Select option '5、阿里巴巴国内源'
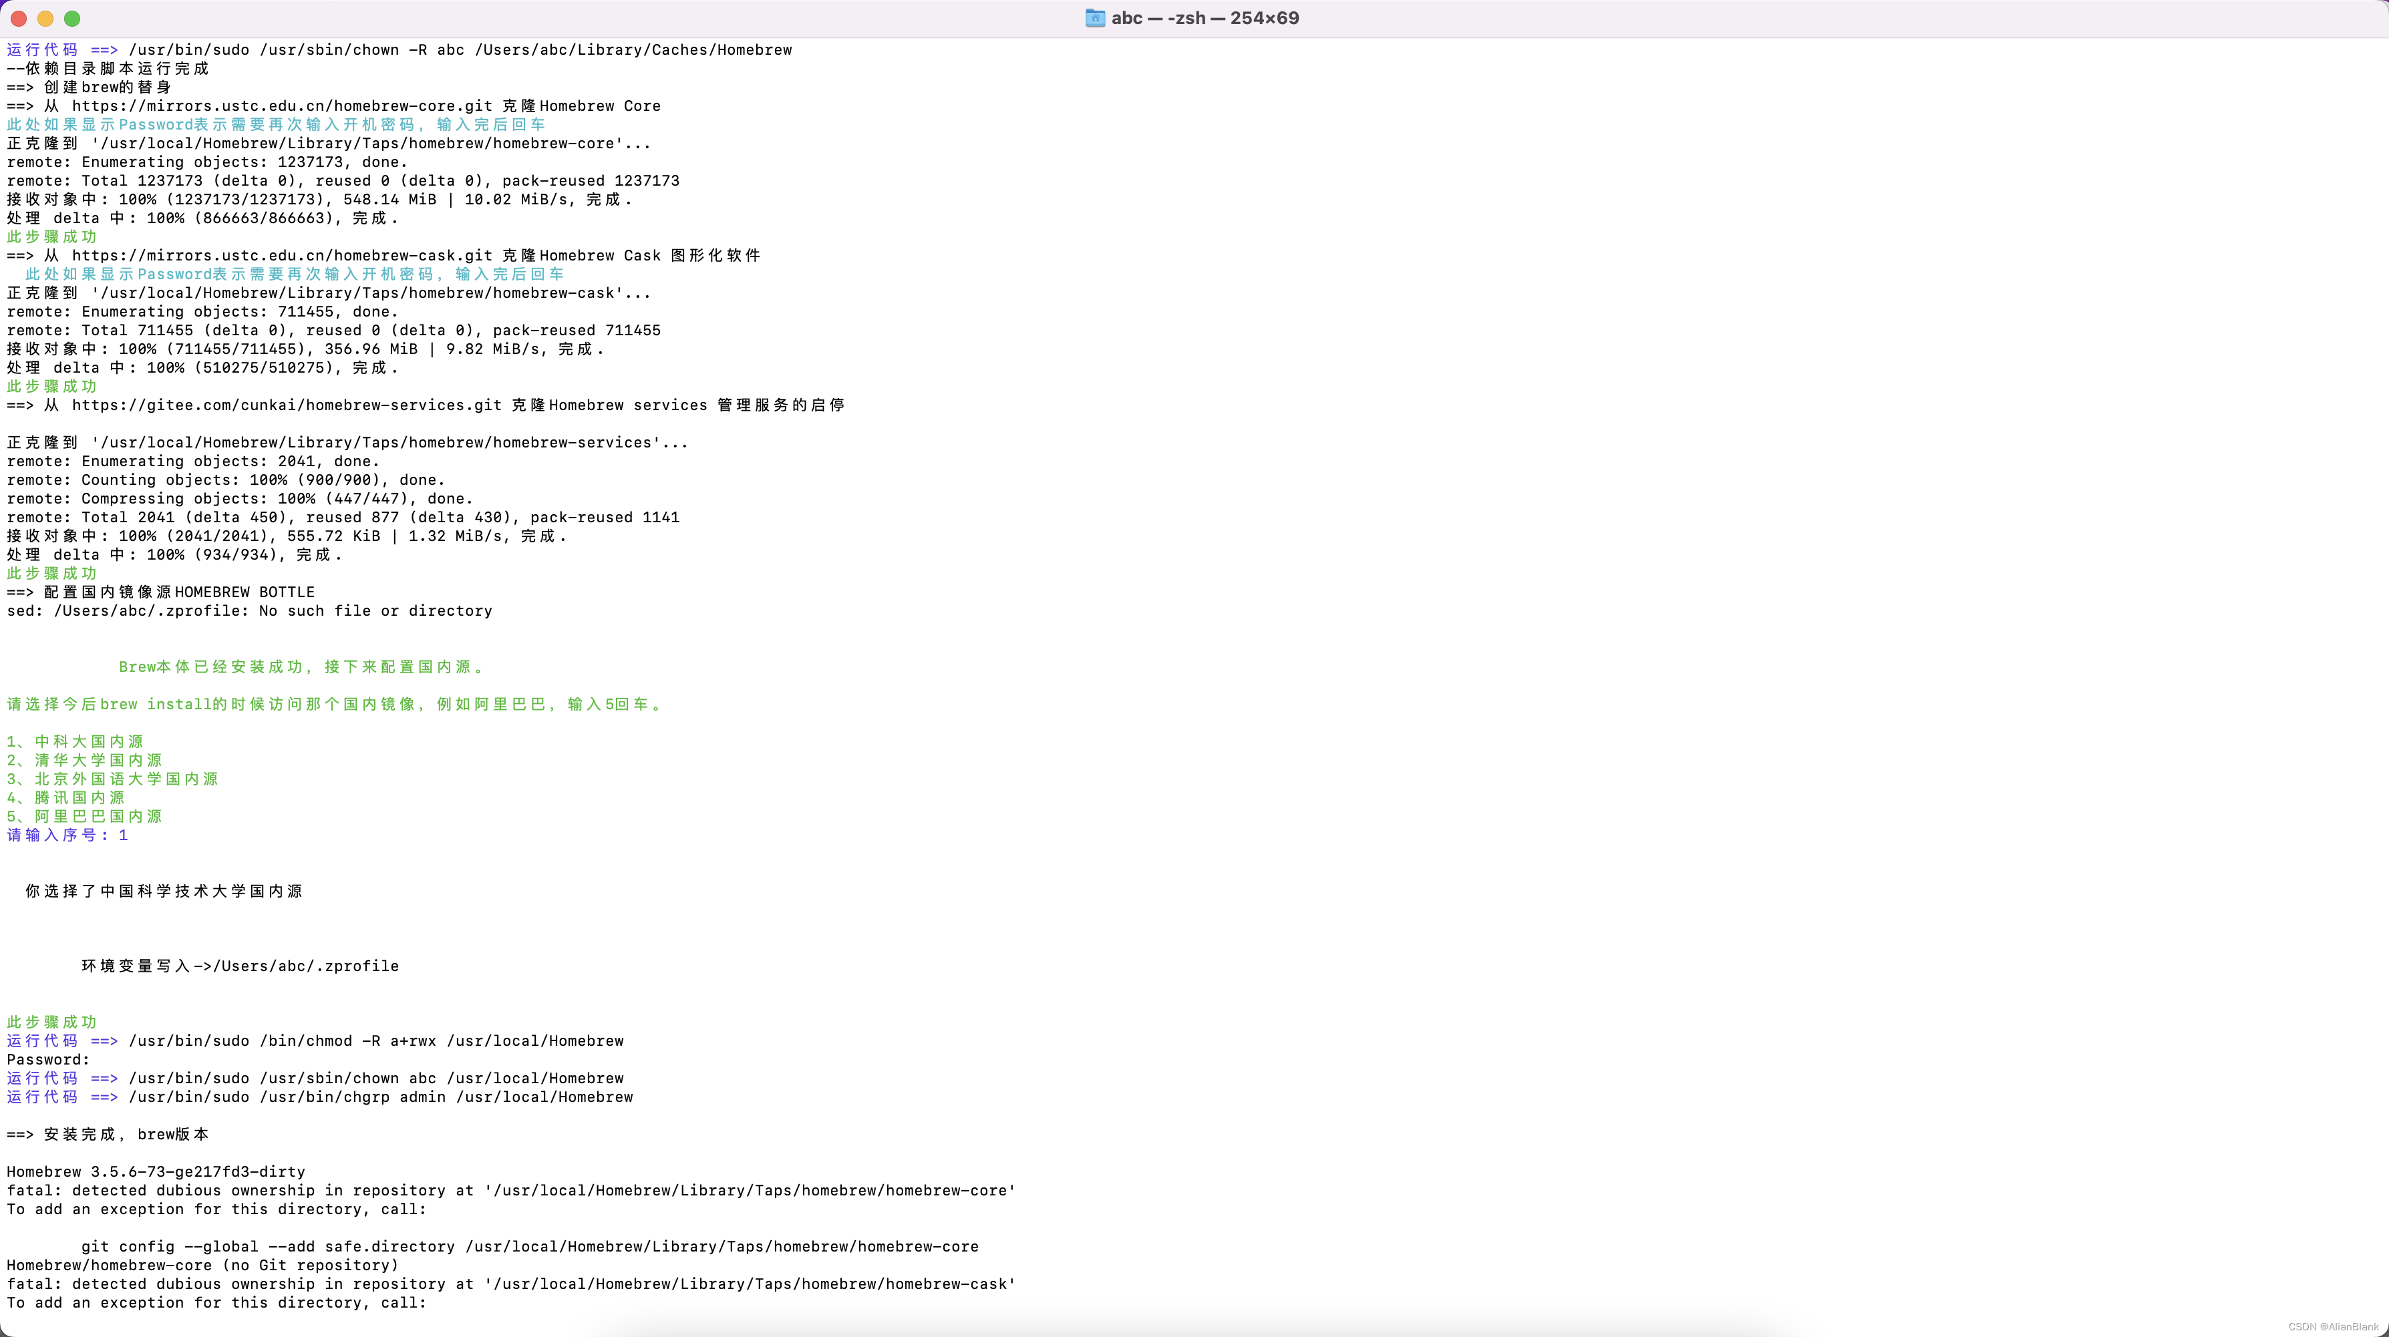The height and width of the screenshot is (1337, 2389). click(x=83, y=816)
